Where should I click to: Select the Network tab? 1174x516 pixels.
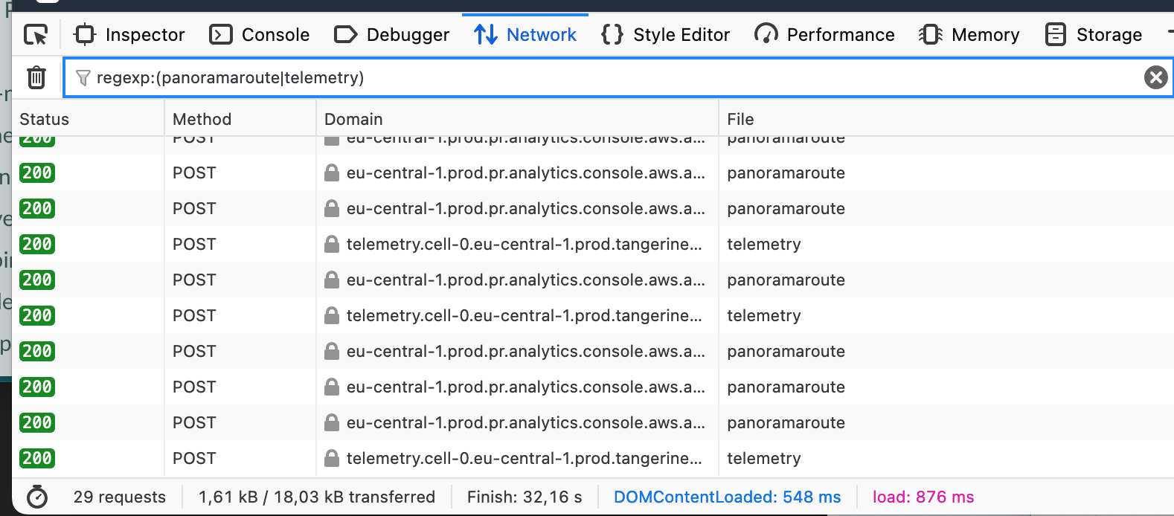525,35
